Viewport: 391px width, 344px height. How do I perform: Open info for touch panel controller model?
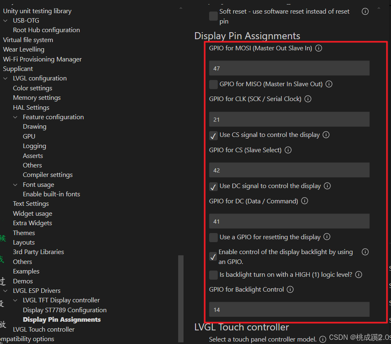[323, 339]
